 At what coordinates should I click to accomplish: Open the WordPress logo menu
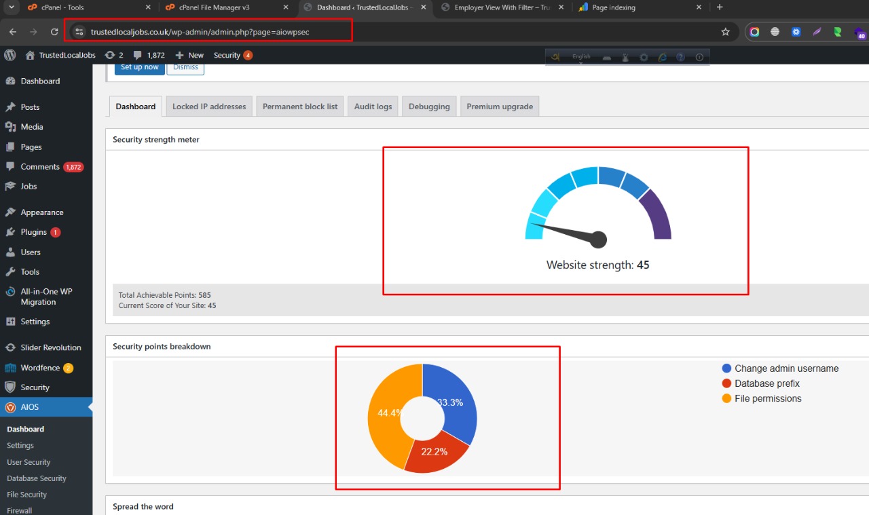click(10, 55)
